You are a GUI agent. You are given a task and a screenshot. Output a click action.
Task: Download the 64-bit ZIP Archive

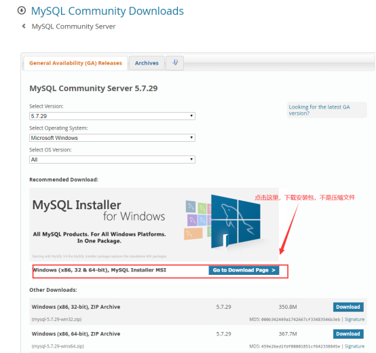[348, 334]
